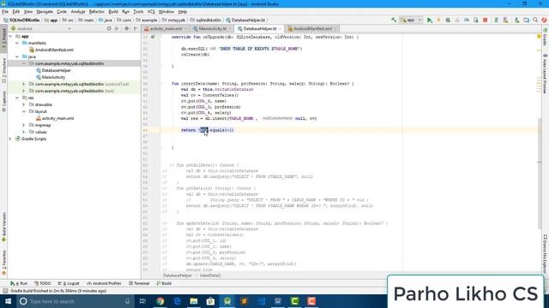Viewport: 549px width, 308px height.
Task: Run the app with green play button
Action: [429, 20]
